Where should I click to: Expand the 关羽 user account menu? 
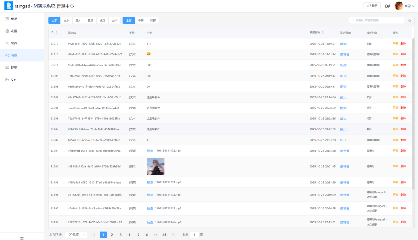(404, 6)
